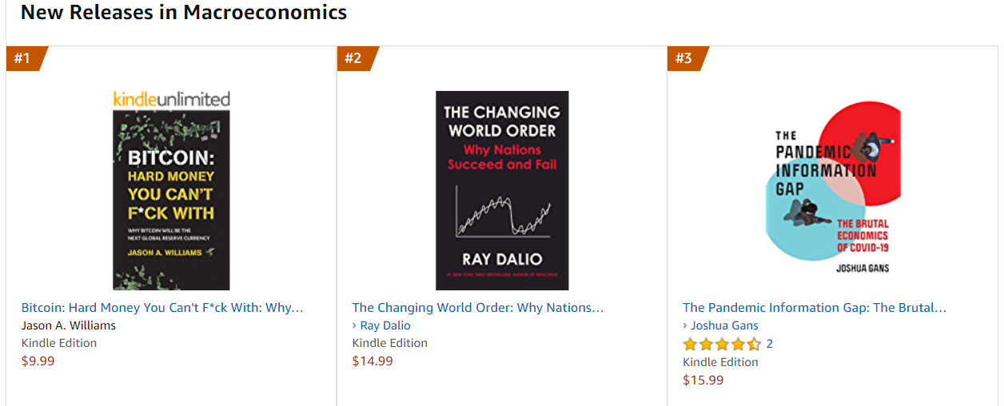Open the Bitcoin: Hard Money title link

pyautogui.click(x=162, y=308)
